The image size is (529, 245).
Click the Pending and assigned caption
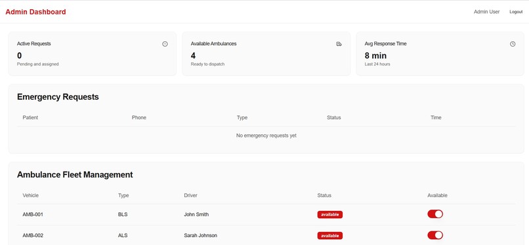(38, 64)
